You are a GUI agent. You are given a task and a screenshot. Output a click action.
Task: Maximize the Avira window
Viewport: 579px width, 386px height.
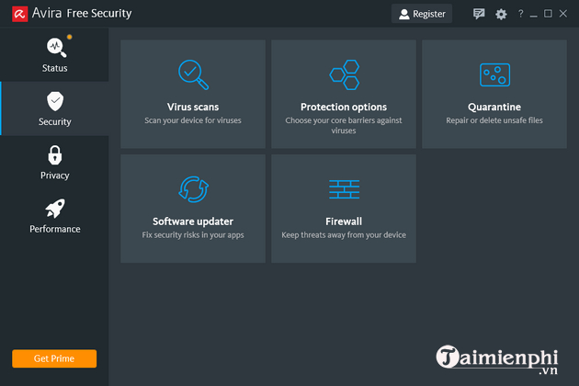point(548,14)
